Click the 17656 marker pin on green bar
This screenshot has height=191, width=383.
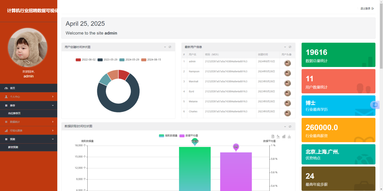tap(195, 141)
